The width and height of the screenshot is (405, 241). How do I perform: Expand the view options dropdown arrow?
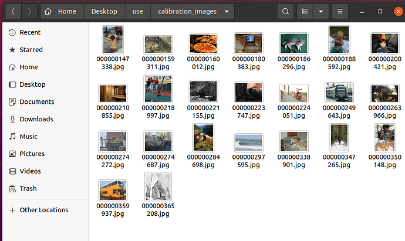pos(320,12)
